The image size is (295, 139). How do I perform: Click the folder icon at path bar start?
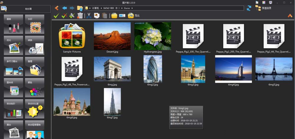[87, 8]
